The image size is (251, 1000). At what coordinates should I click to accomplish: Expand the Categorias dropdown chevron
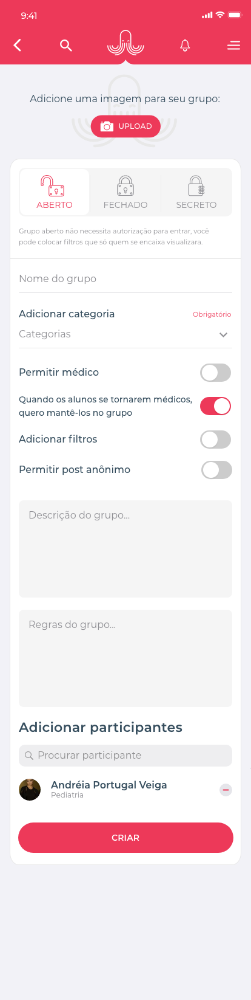point(223,335)
